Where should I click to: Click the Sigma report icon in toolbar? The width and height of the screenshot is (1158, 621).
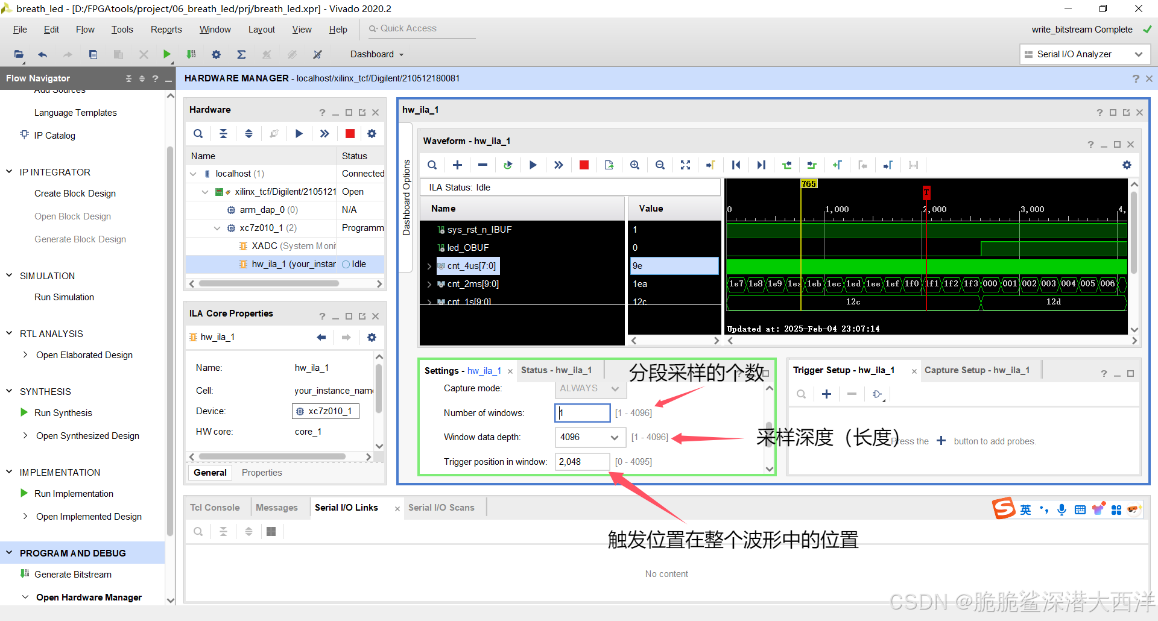pos(241,54)
